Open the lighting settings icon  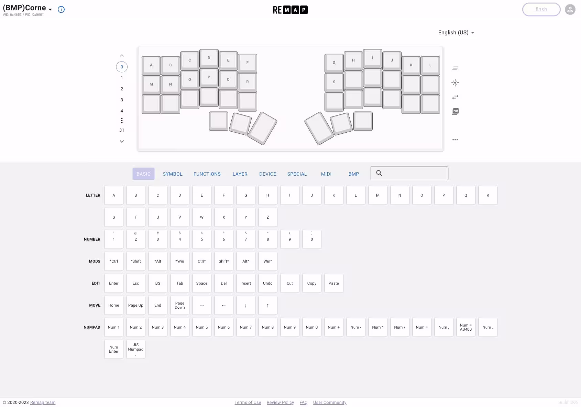click(x=455, y=82)
